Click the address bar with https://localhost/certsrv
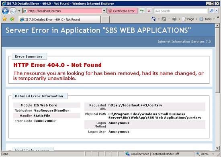221x157 pixels. pyautogui.click(x=62, y=11)
